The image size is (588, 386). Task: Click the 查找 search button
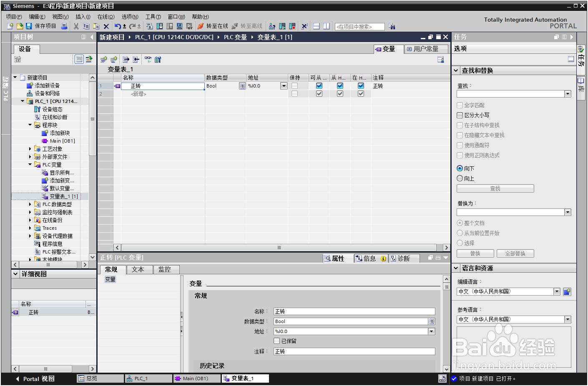coord(495,188)
